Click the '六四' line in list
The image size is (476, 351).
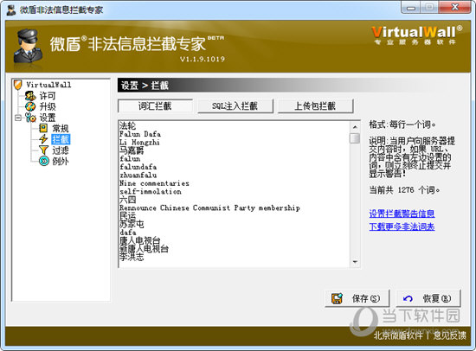[127, 200]
